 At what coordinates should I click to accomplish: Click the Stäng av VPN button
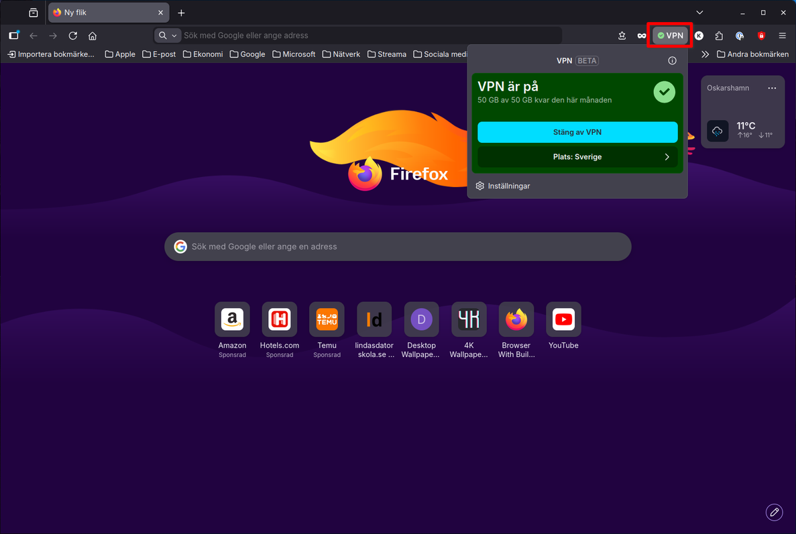coord(577,132)
